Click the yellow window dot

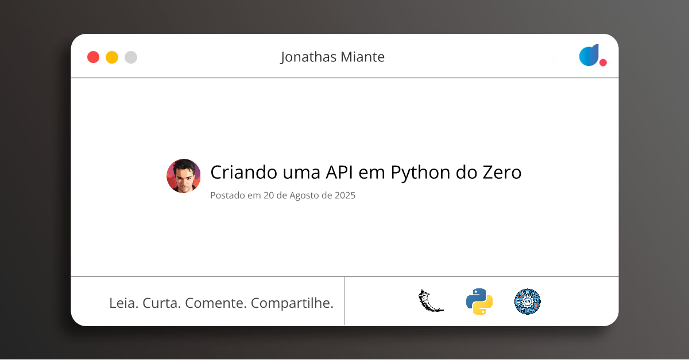click(112, 57)
